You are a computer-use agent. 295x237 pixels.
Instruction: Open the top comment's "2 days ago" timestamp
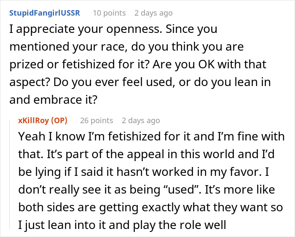[153, 13]
